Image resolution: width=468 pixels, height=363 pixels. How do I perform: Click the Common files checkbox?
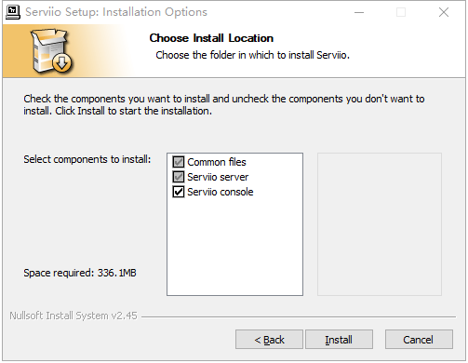pyautogui.click(x=179, y=162)
